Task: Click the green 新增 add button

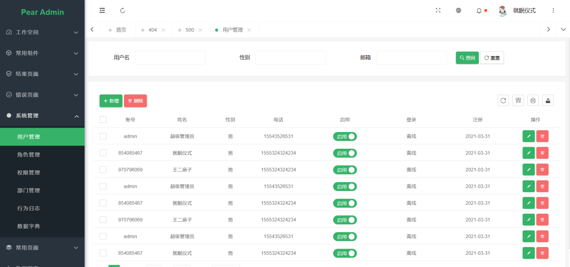Action: tap(111, 101)
